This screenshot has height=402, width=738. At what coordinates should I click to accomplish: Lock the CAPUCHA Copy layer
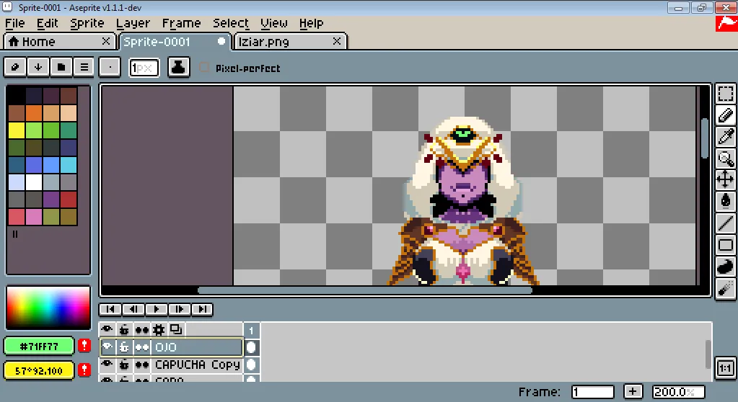click(x=124, y=365)
